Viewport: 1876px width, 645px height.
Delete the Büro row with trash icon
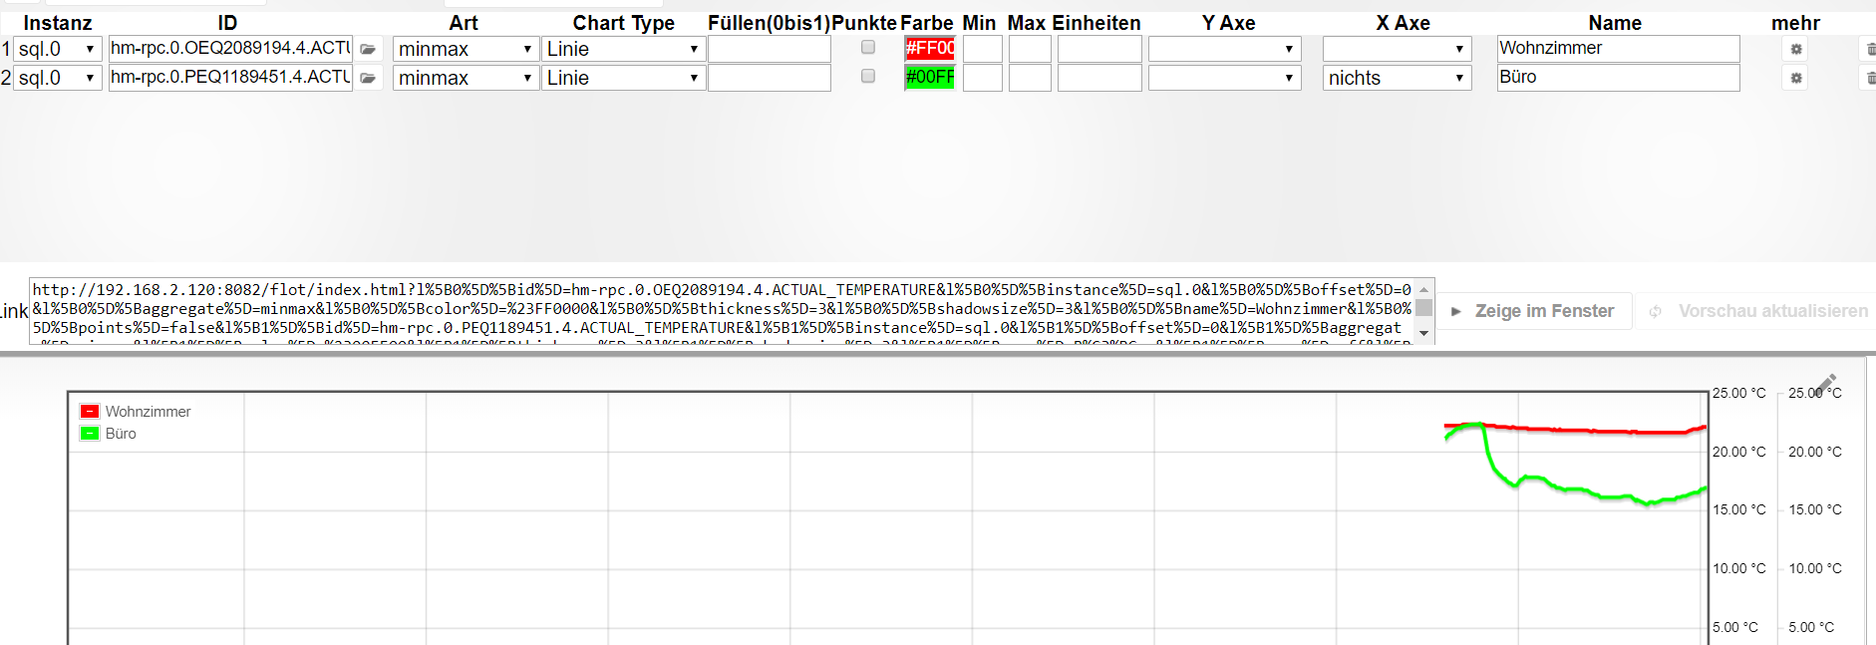pyautogui.click(x=1869, y=78)
